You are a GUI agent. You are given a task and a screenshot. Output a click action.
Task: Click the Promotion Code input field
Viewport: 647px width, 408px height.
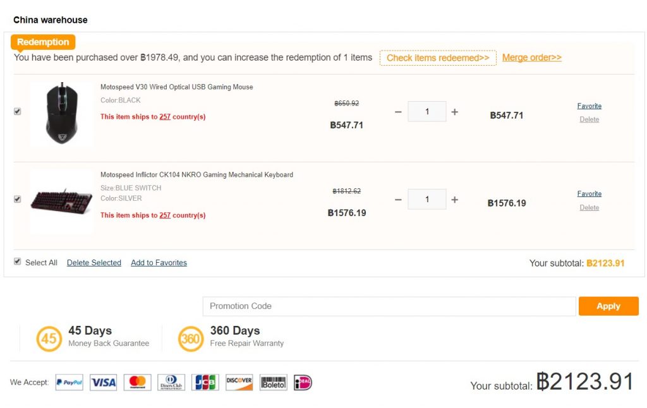click(x=389, y=306)
